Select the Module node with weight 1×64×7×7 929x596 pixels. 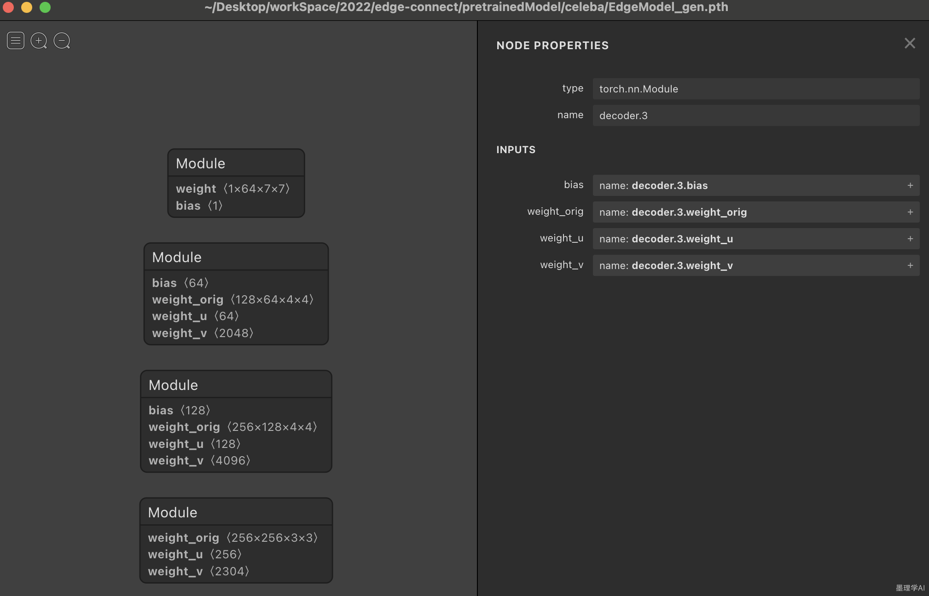[x=236, y=164]
